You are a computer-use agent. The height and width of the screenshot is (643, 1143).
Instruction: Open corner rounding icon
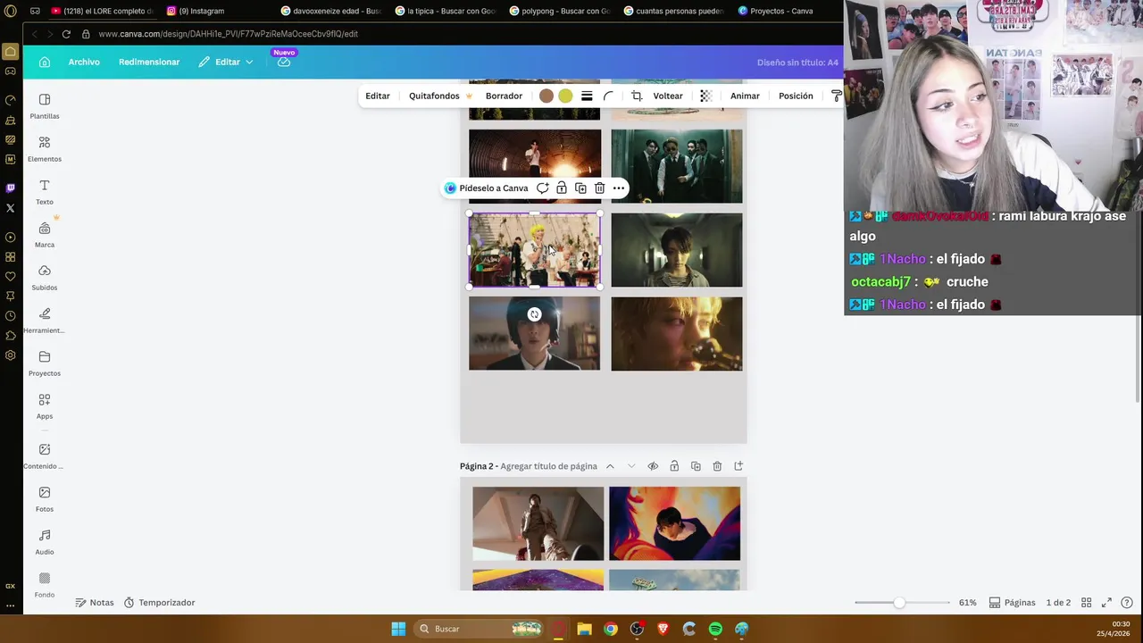[608, 96]
